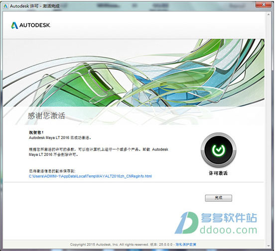Click the 祝贺您! text
This screenshot has width=275, height=251.
point(36,132)
